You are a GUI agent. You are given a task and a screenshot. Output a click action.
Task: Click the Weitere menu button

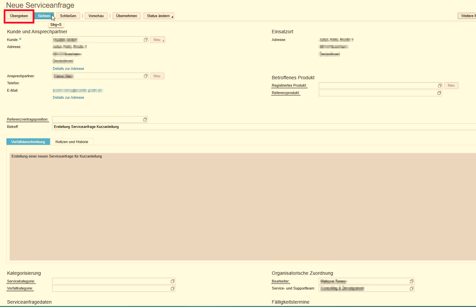(467, 16)
